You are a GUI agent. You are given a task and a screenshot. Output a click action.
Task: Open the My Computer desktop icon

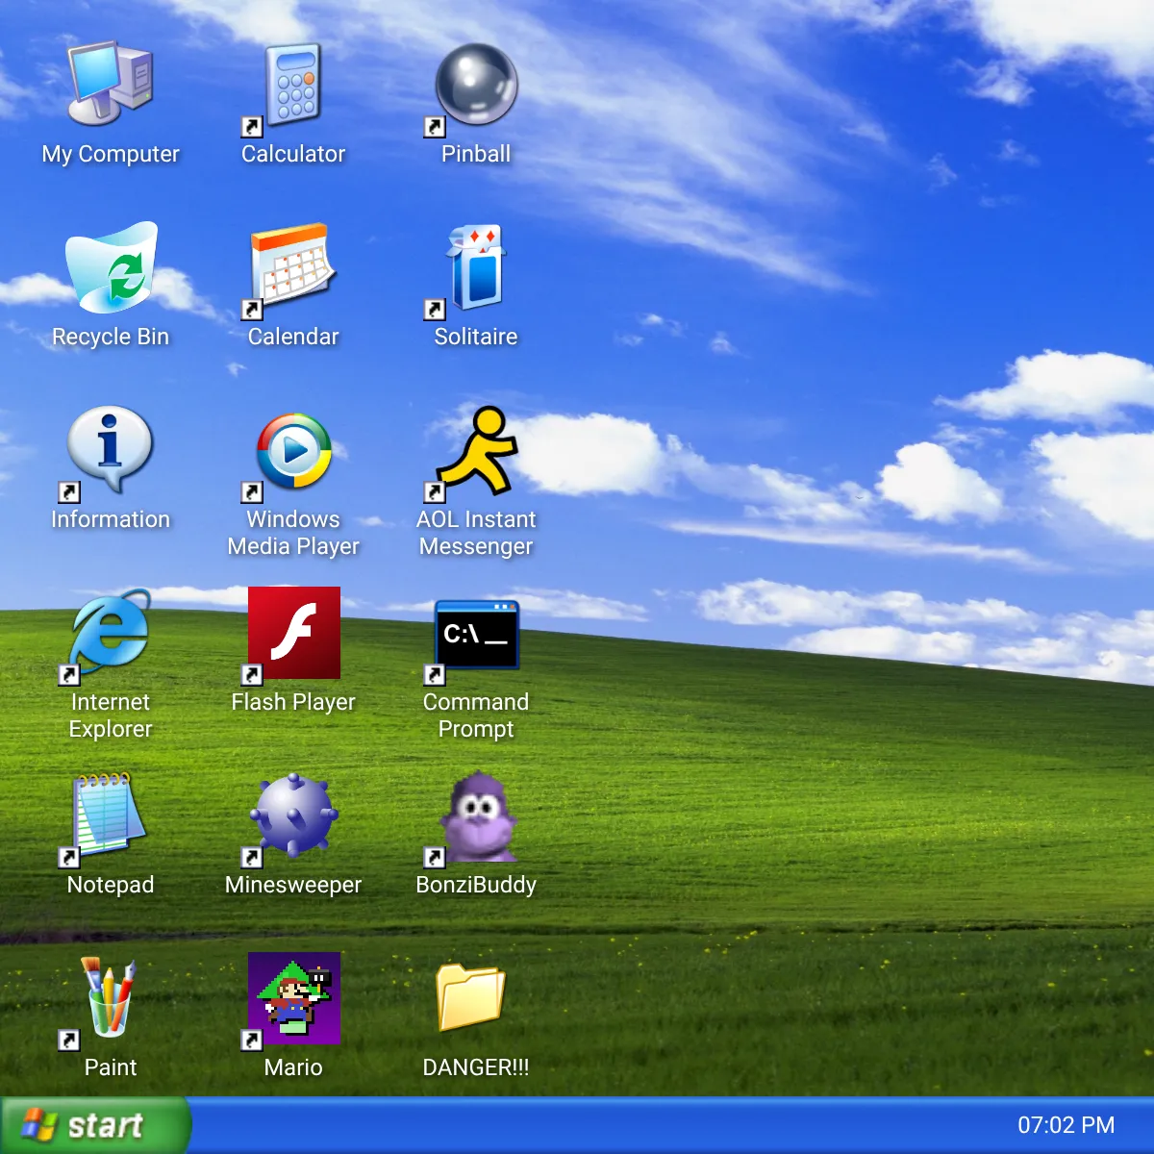click(111, 85)
